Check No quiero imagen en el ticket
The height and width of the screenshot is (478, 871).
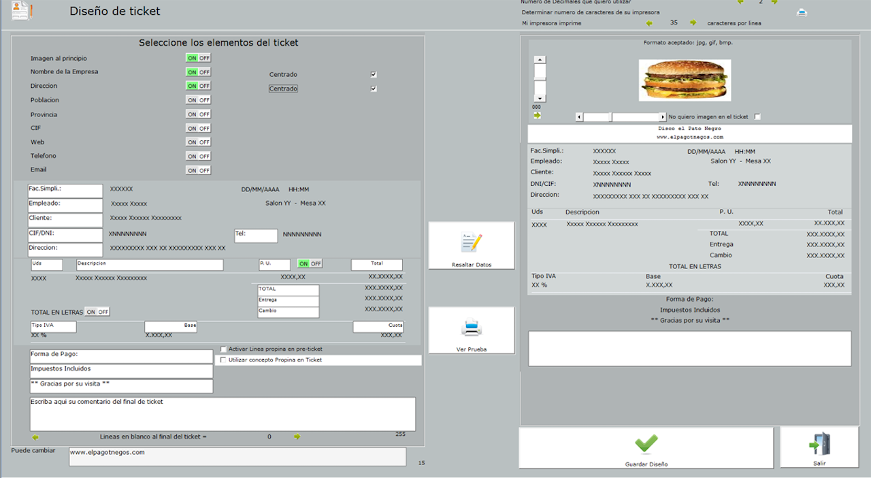757,117
